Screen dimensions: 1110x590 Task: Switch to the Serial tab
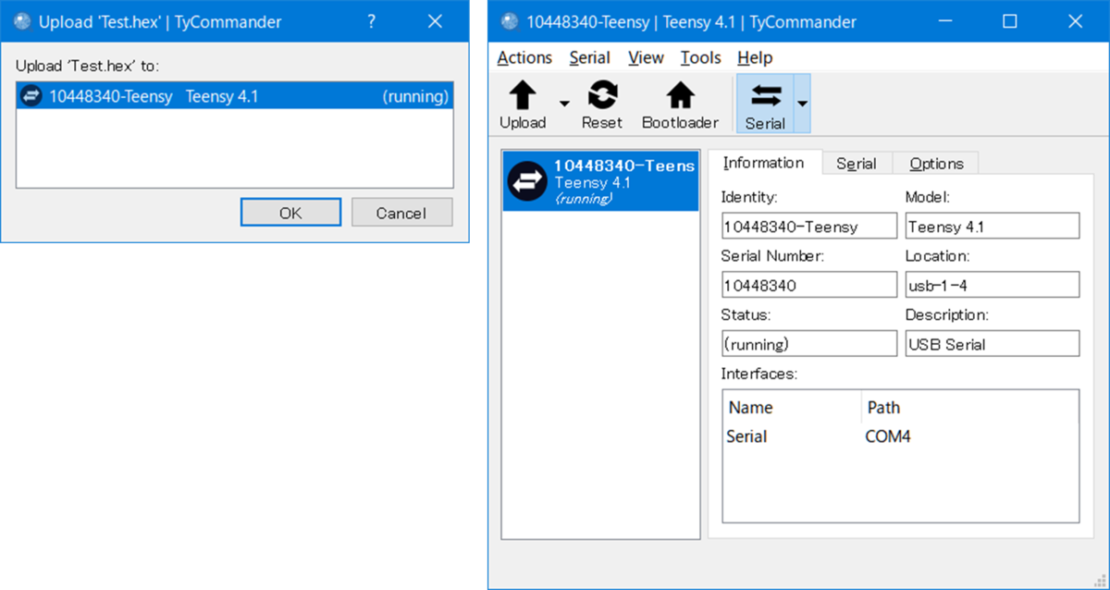click(x=857, y=164)
